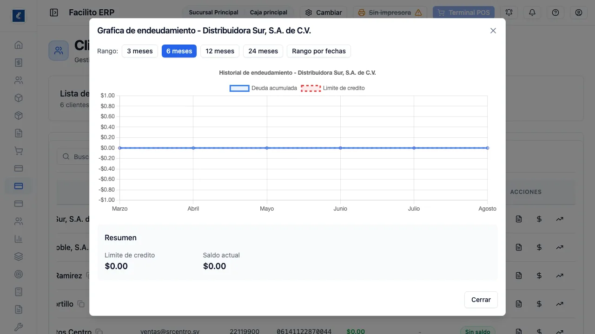Viewport: 595px width, 334px height.
Task: Click the Marzo data point on chart
Action: click(120, 148)
